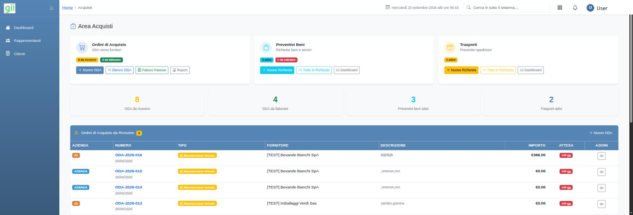Open Tutte le Richieste in Preventivi Beni
The width and height of the screenshot is (633, 215).
pos(314,70)
